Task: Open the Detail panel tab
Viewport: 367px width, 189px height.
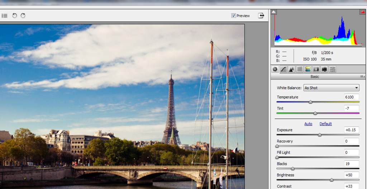Action: [x=291, y=69]
